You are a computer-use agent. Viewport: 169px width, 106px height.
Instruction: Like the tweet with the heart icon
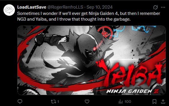(87, 101)
